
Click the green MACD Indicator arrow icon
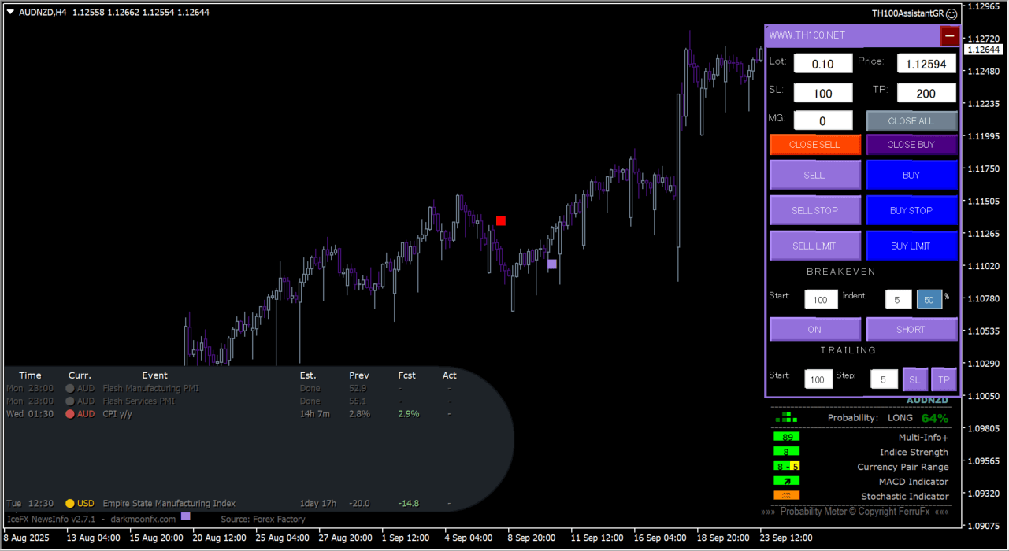click(786, 481)
